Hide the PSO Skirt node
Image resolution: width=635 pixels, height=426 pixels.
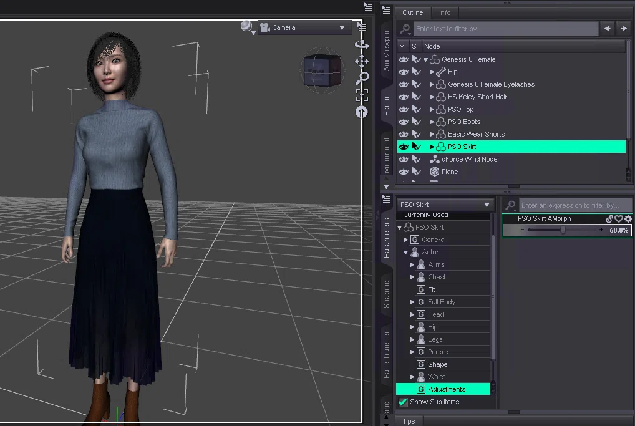click(404, 147)
